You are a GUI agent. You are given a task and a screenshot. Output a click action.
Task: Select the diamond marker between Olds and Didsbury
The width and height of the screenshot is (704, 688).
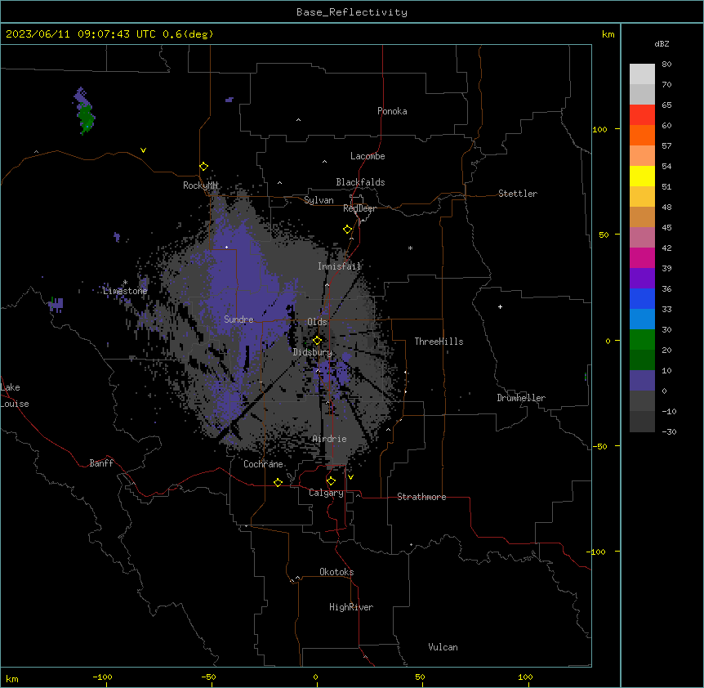pyautogui.click(x=317, y=341)
